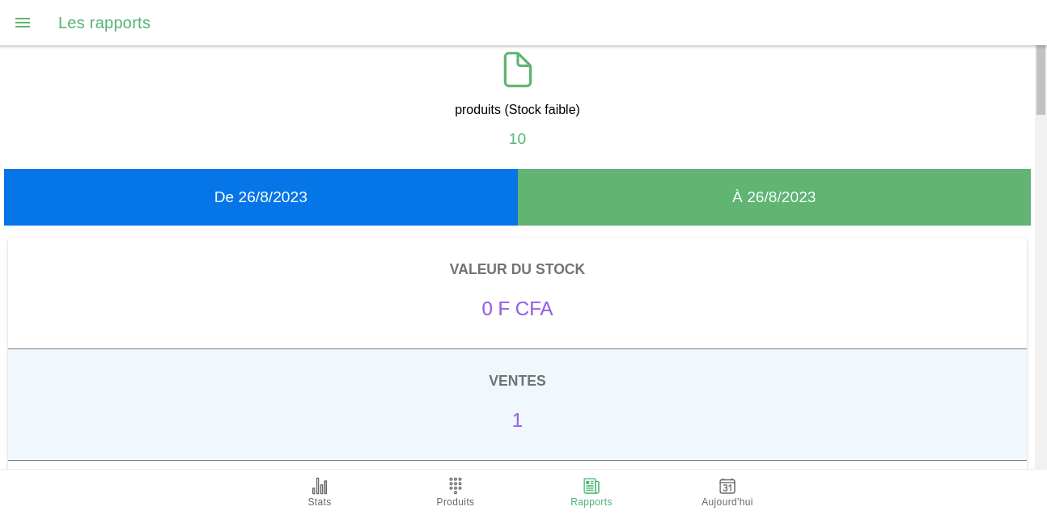This screenshot has height=515, width=1047.
Task: Open the hamburger navigation menu
Action: (x=23, y=23)
